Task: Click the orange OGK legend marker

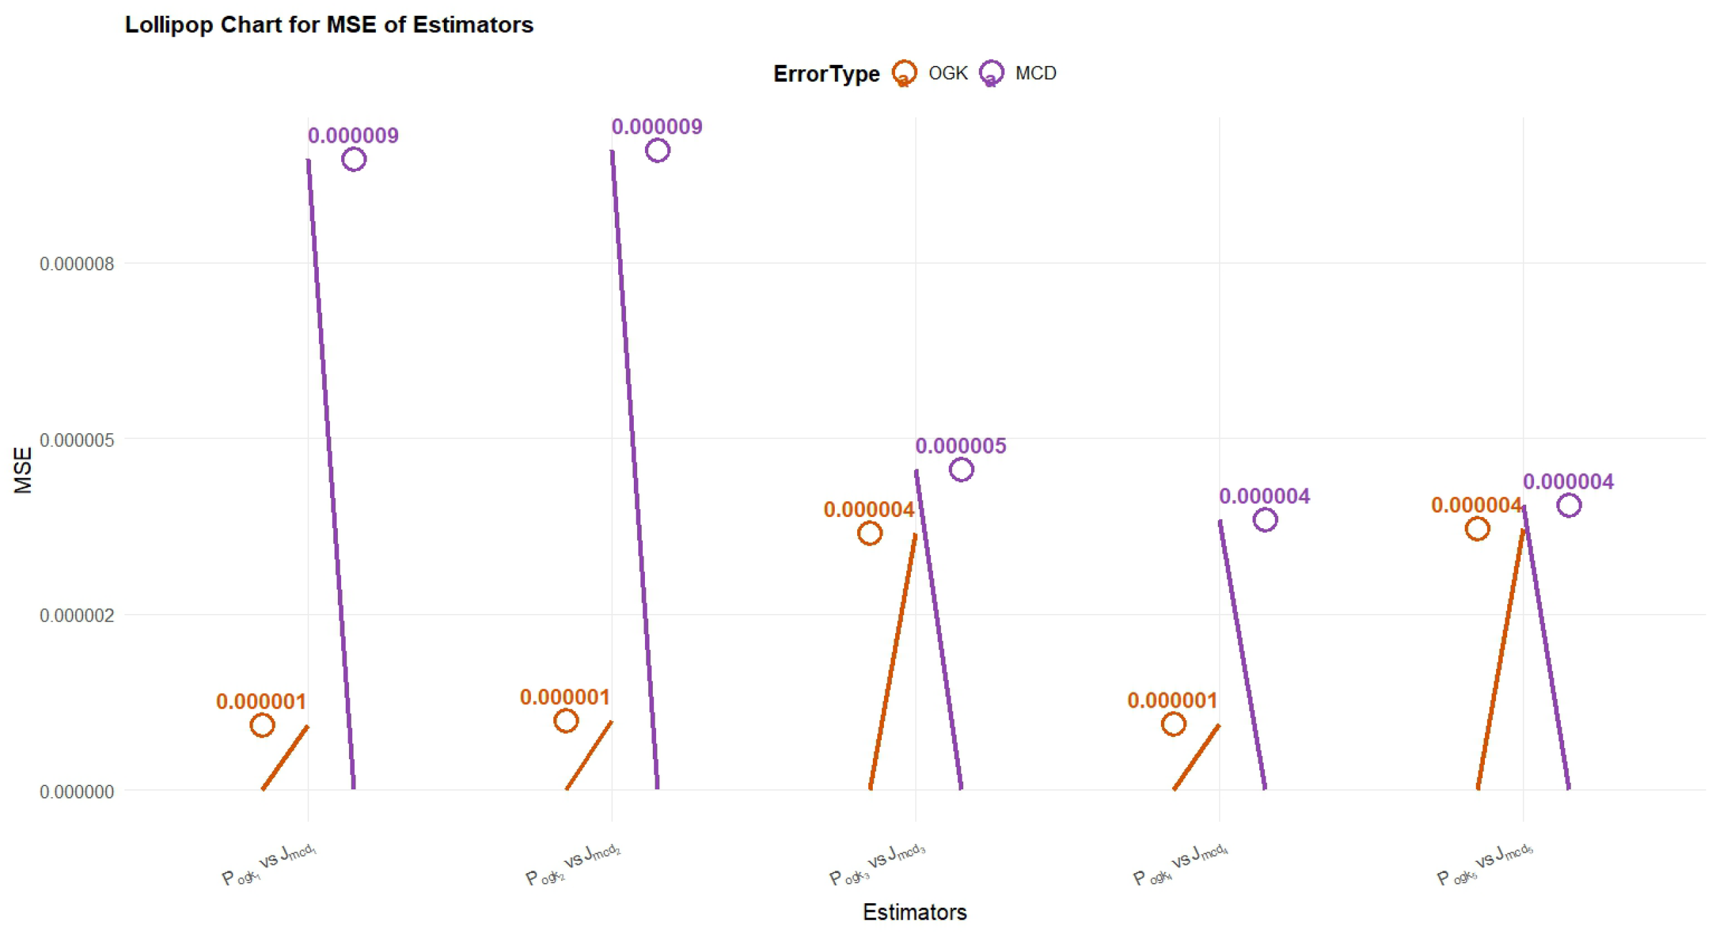Action: click(904, 73)
